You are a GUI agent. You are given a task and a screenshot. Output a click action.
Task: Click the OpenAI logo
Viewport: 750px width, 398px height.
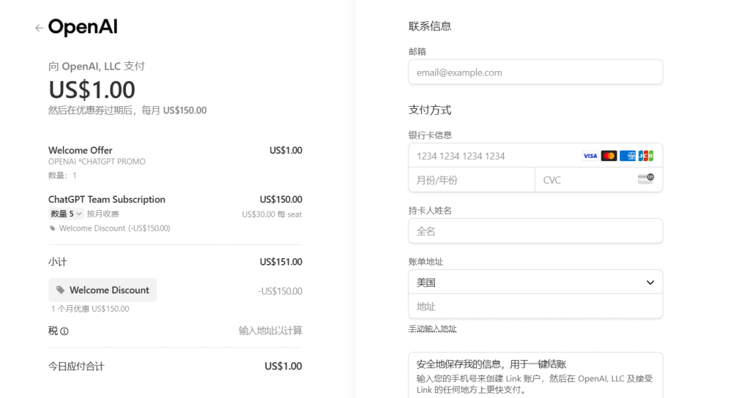point(83,27)
